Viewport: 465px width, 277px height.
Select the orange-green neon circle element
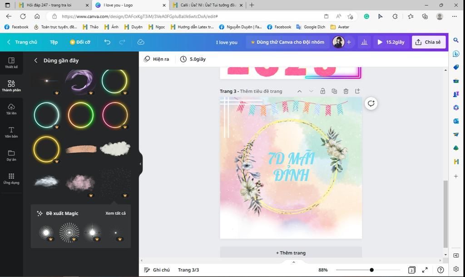[x=81, y=115]
